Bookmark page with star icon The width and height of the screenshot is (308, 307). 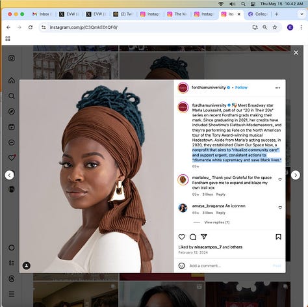(275, 27)
